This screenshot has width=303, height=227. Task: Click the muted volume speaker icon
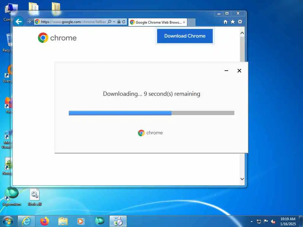pos(273,222)
